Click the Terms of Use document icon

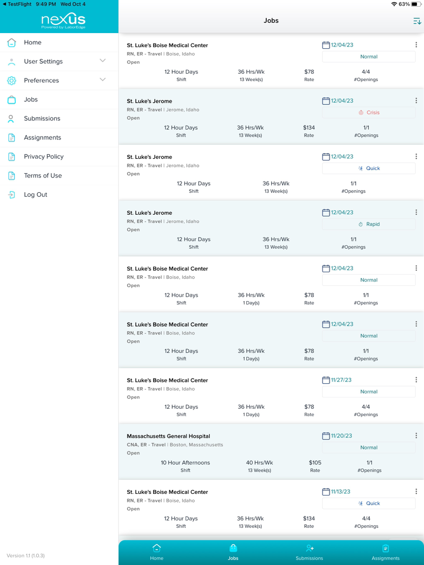point(12,176)
